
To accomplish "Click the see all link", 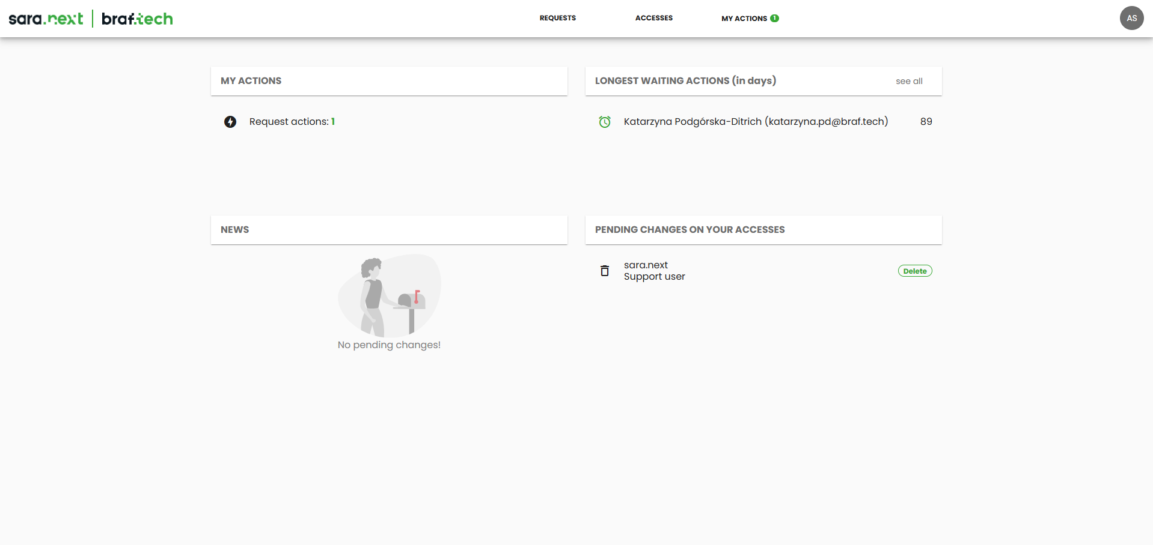I will [908, 81].
